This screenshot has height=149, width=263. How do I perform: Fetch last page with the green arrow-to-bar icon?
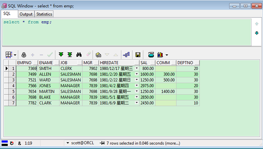(70, 55)
